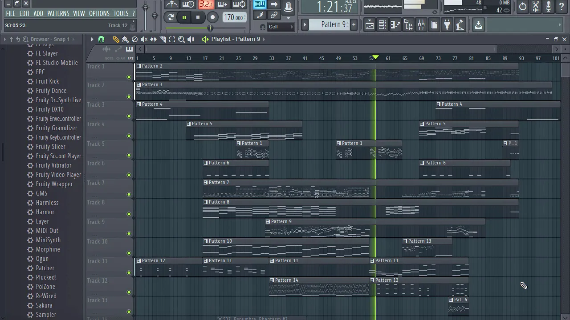
Task: Select the Slice tool in playlist toolbar
Action: tap(163, 39)
